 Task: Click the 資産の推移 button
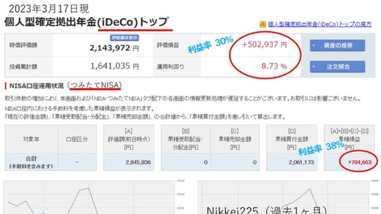pos(337,45)
